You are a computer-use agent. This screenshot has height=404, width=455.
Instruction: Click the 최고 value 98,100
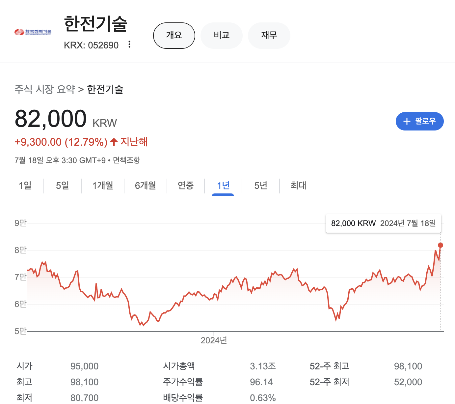(85, 382)
